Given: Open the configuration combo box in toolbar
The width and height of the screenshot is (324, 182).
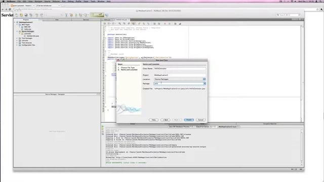Looking at the screenshot, I should click(54, 15).
